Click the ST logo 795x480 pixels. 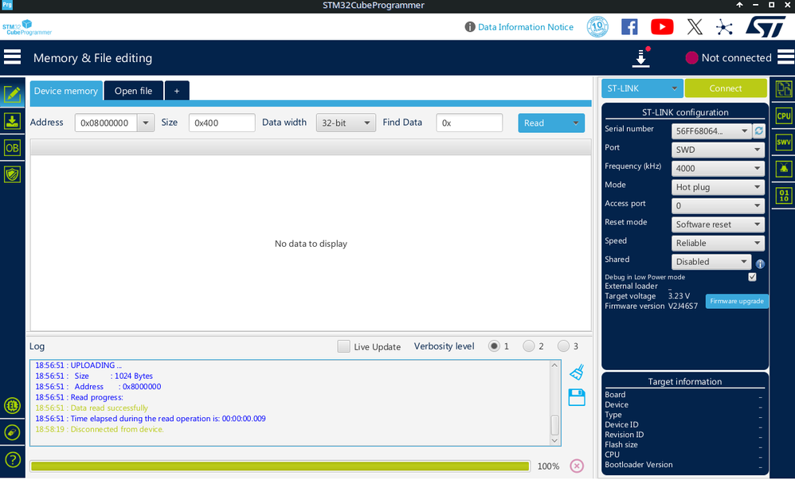[766, 27]
